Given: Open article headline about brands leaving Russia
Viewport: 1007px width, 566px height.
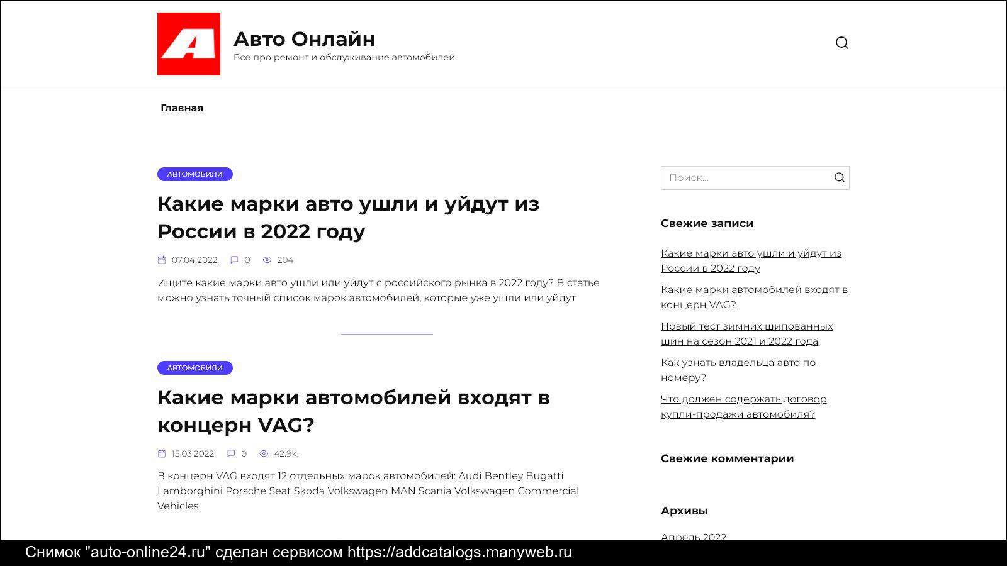Looking at the screenshot, I should (x=348, y=218).
